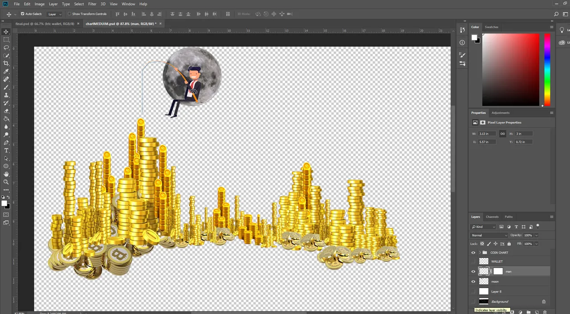
Task: Select the Zoom tool in the toolbar
Action: coord(6,182)
